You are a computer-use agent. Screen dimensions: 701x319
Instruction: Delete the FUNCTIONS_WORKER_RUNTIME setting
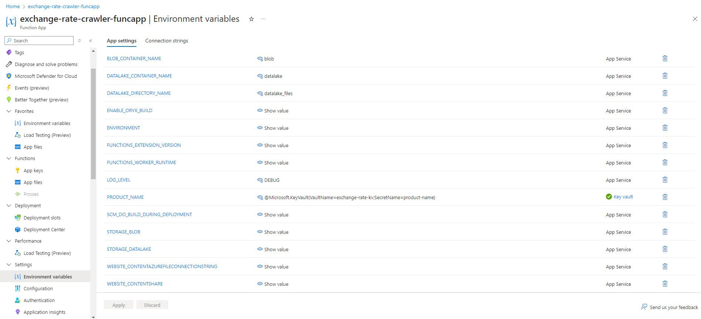pos(665,162)
